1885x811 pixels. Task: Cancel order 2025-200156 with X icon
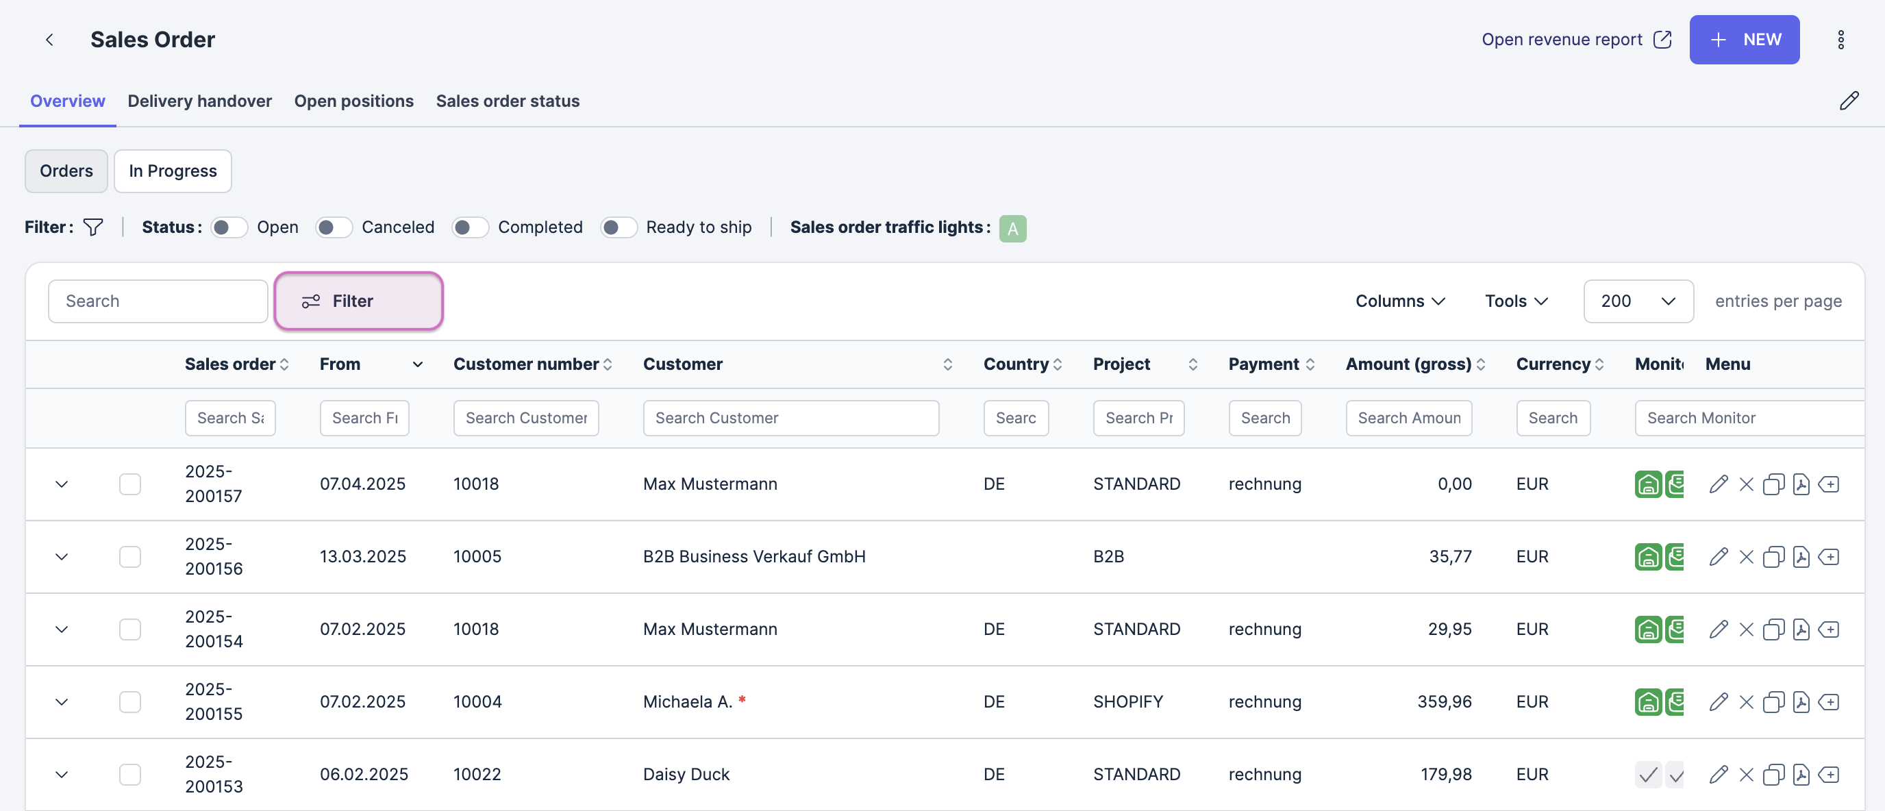(1746, 557)
